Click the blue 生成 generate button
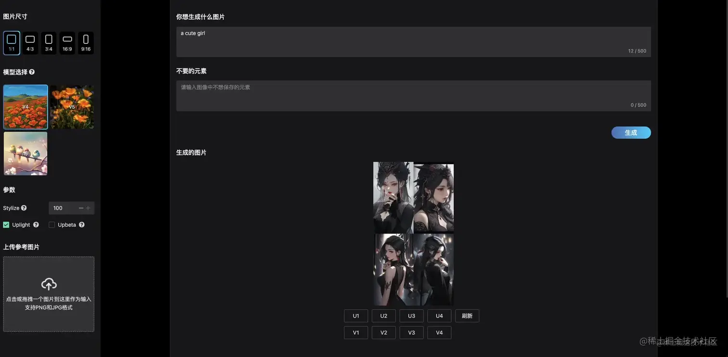This screenshot has height=357, width=728. coord(631,132)
